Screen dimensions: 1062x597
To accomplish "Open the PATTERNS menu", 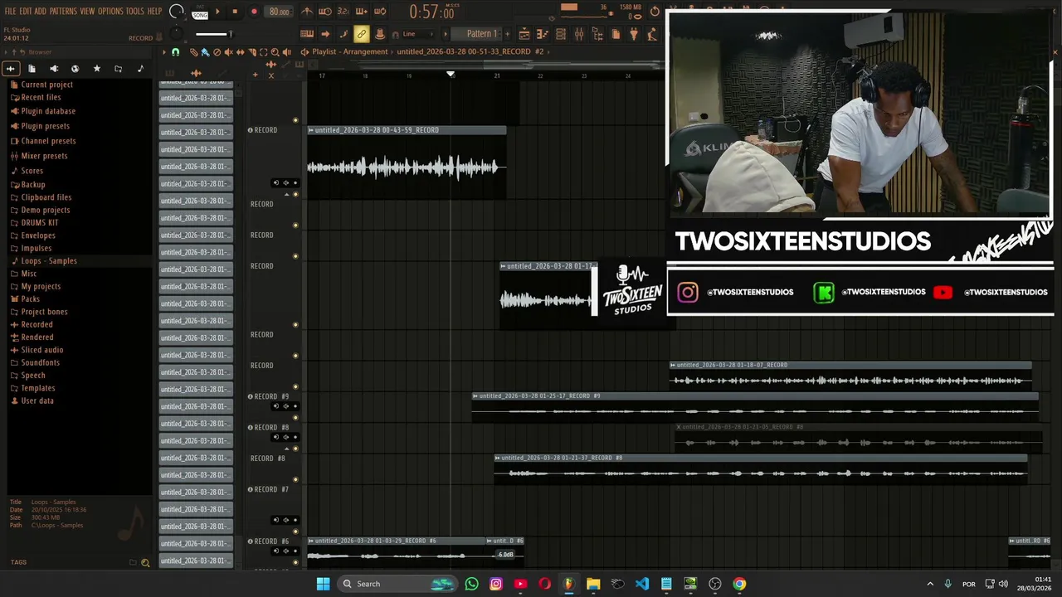I will click(63, 11).
